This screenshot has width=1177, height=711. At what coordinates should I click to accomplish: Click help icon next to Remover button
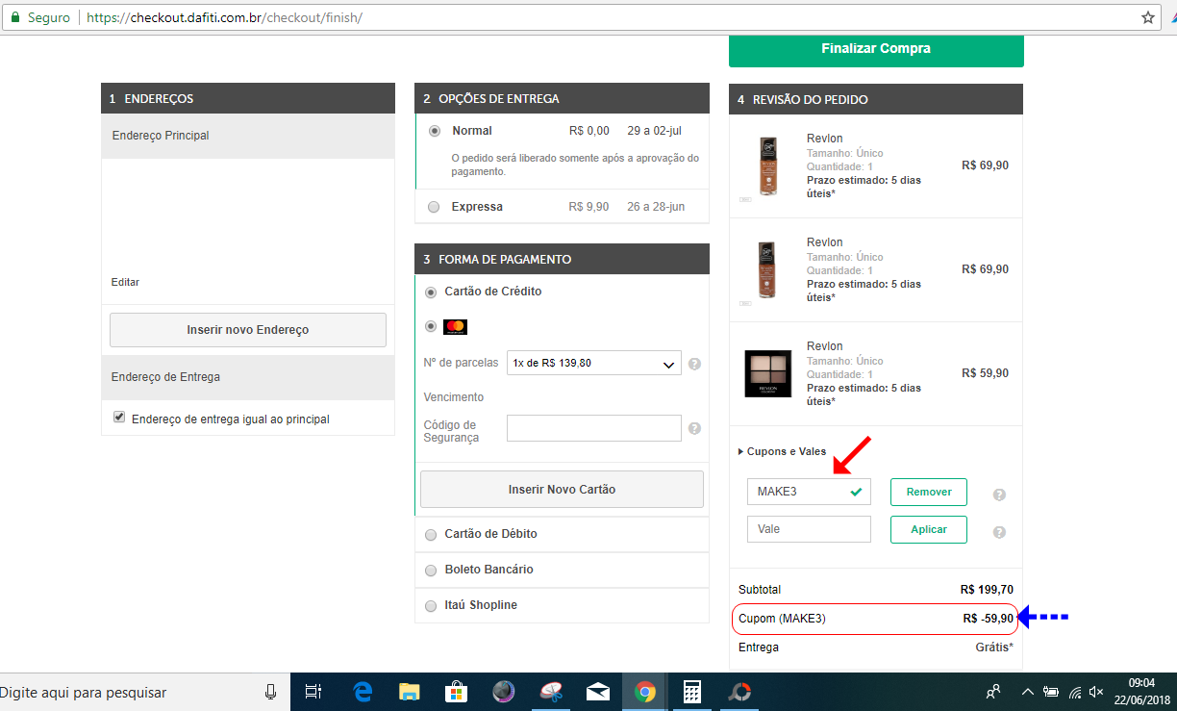(999, 495)
